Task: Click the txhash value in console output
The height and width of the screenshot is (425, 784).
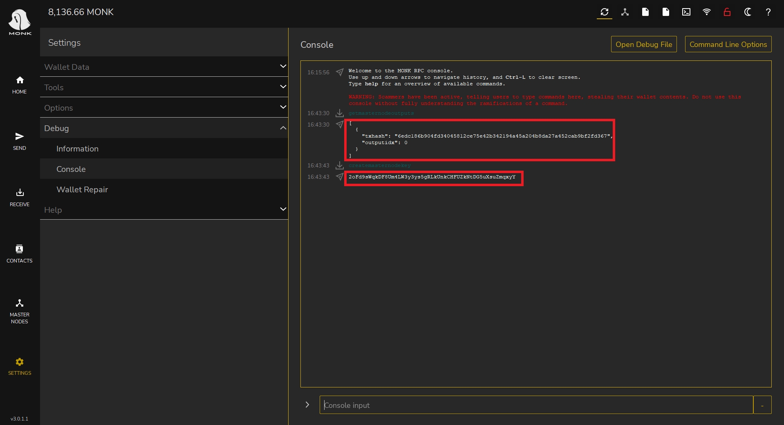Action: click(502, 136)
